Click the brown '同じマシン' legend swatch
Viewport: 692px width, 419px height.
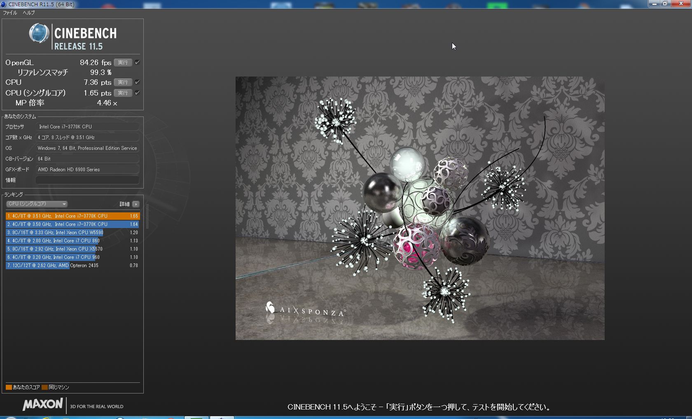coord(44,387)
